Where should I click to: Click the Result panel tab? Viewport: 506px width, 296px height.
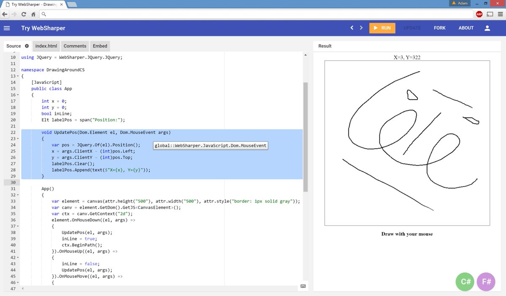pos(325,46)
